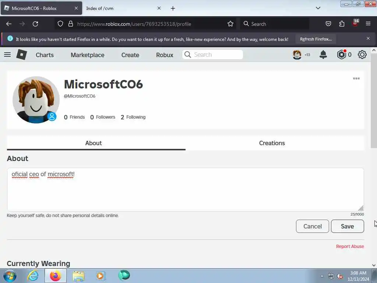
Task: Click the site security padlock icon
Action: (70, 24)
